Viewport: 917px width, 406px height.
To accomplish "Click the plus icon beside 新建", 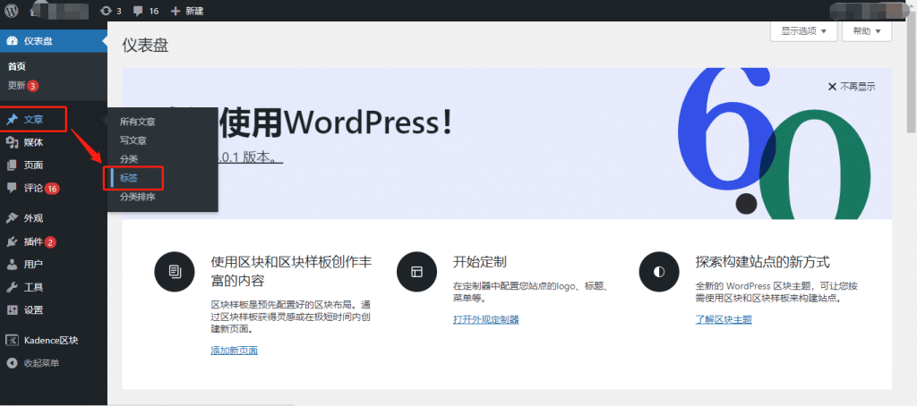I will pyautogui.click(x=176, y=11).
